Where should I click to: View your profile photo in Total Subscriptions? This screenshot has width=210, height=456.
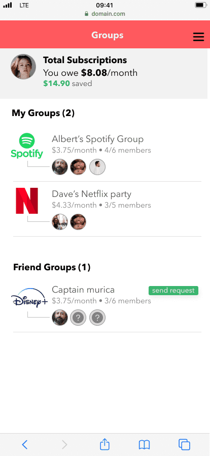pos(23,66)
